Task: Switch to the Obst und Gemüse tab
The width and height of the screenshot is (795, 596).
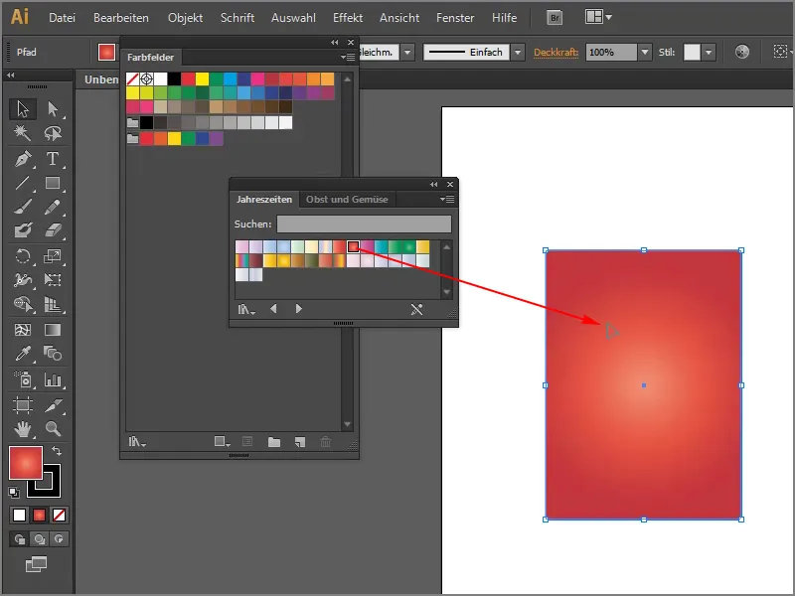Action: tap(346, 199)
